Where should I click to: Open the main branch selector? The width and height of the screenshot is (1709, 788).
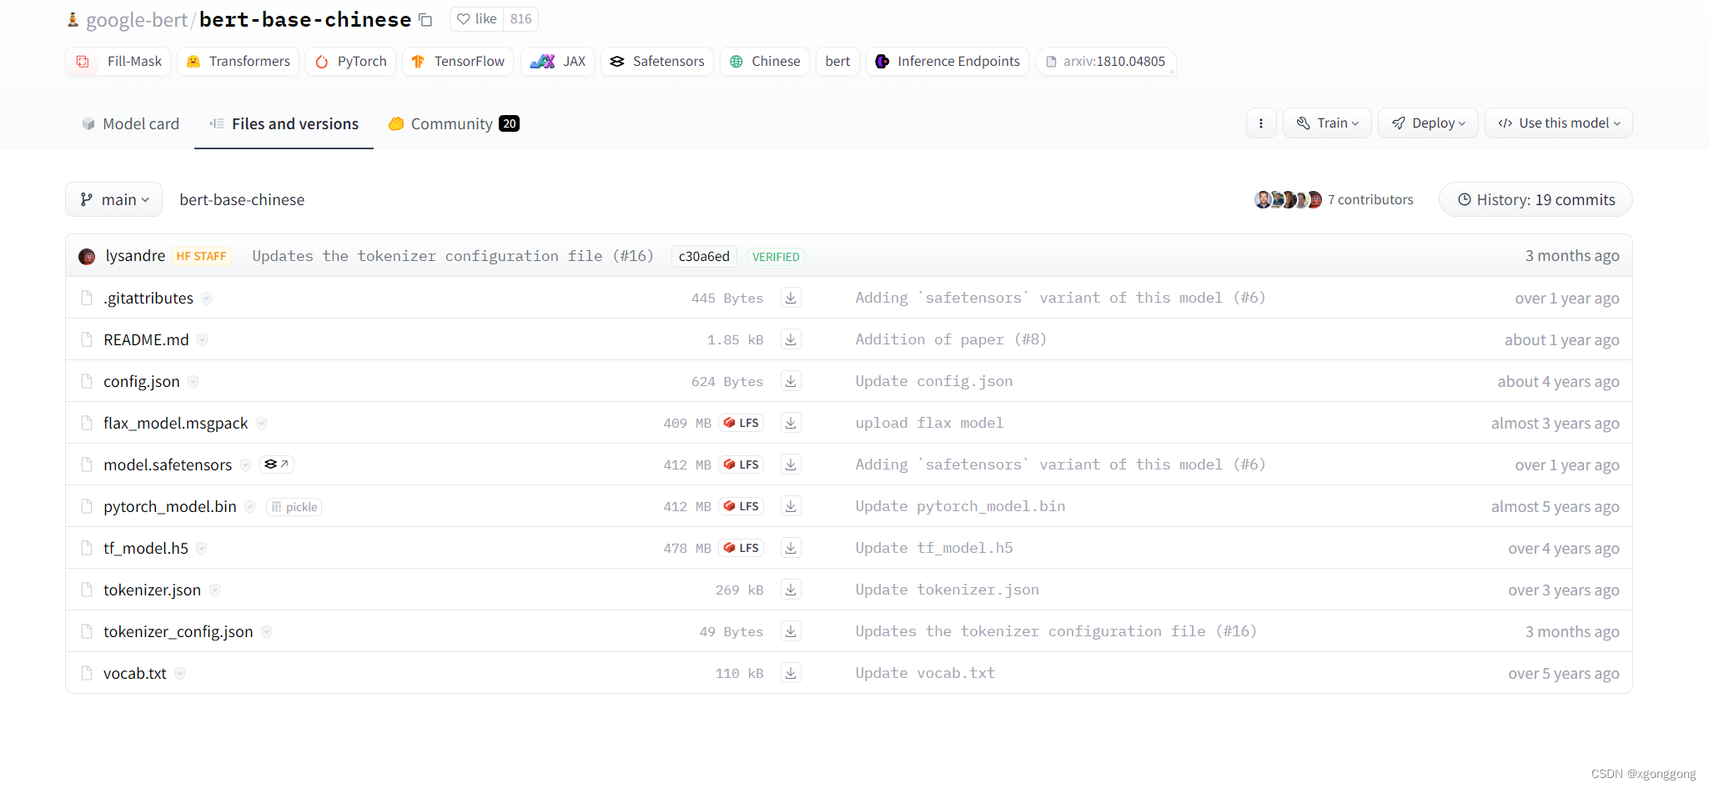click(x=114, y=200)
